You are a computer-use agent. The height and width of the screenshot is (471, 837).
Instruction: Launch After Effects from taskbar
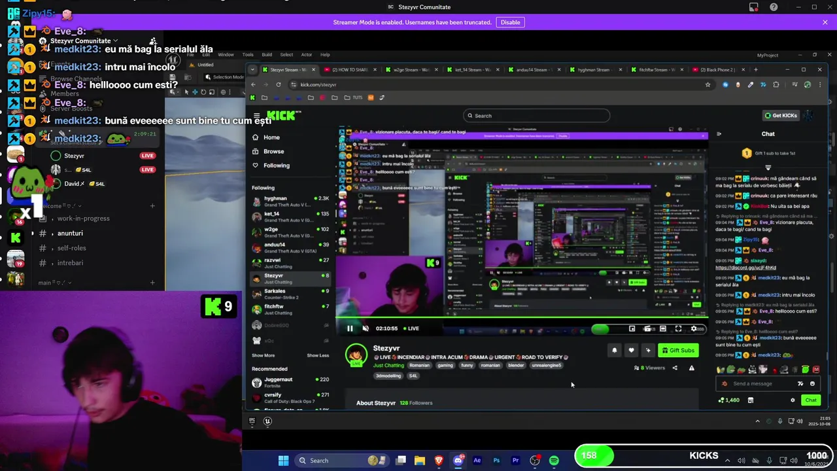pyautogui.click(x=477, y=461)
